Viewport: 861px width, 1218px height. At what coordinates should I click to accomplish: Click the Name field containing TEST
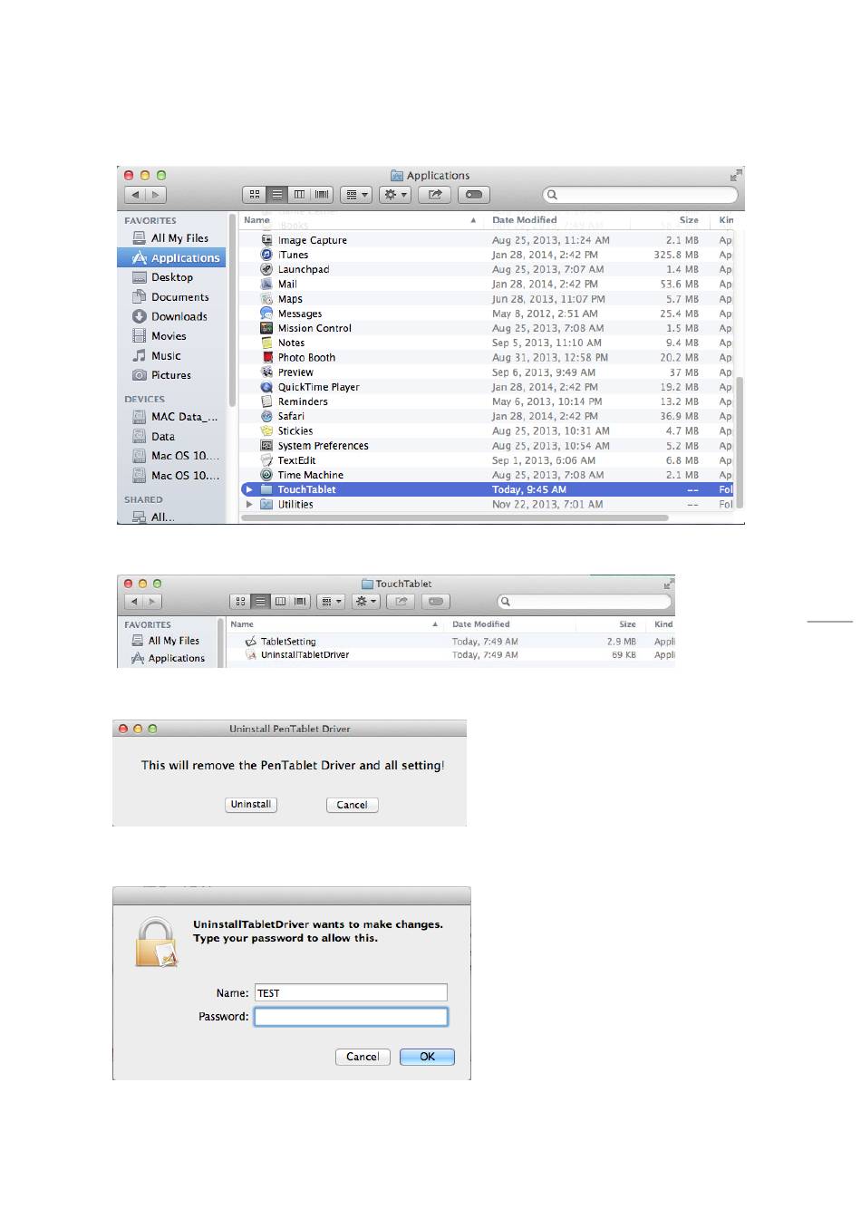click(x=351, y=993)
